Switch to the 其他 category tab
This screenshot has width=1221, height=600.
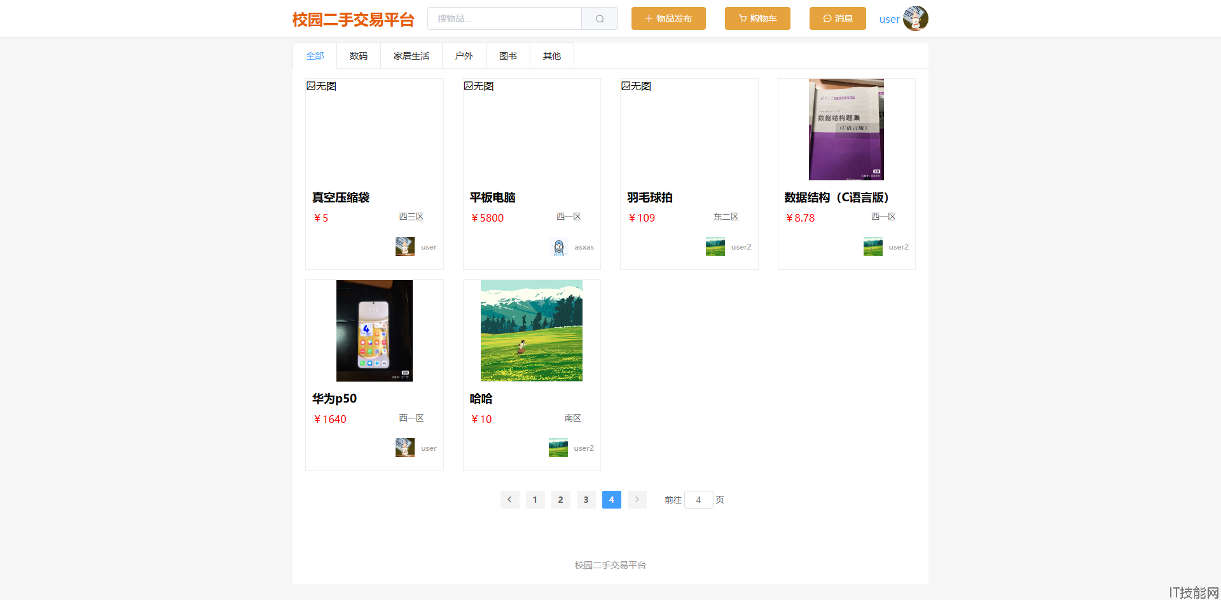[552, 56]
